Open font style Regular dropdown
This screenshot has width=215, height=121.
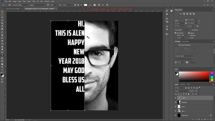point(37,5)
